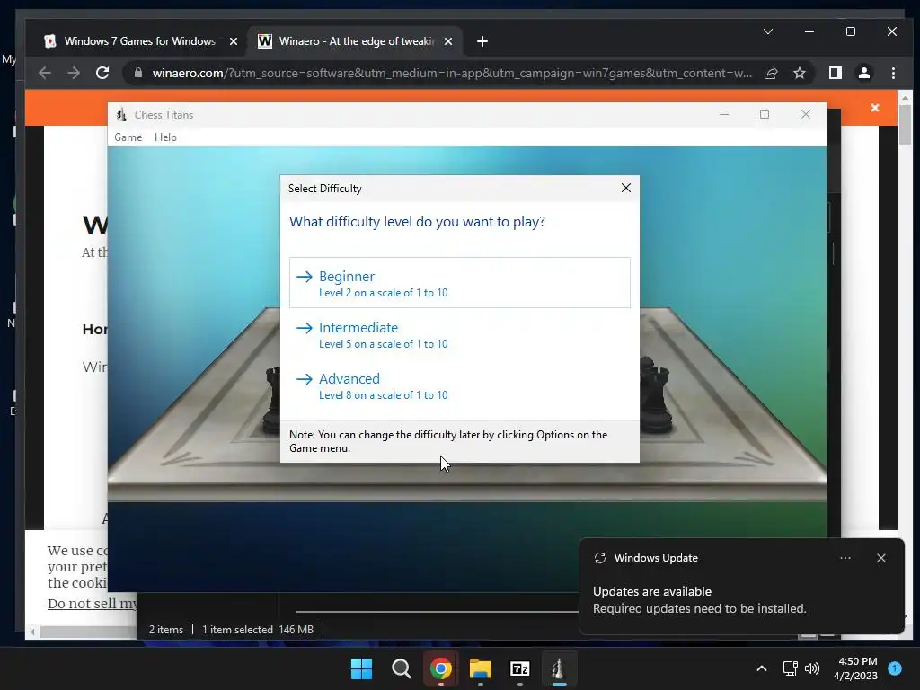Click the Chrome taskbar icon
920x690 pixels.
coord(441,668)
